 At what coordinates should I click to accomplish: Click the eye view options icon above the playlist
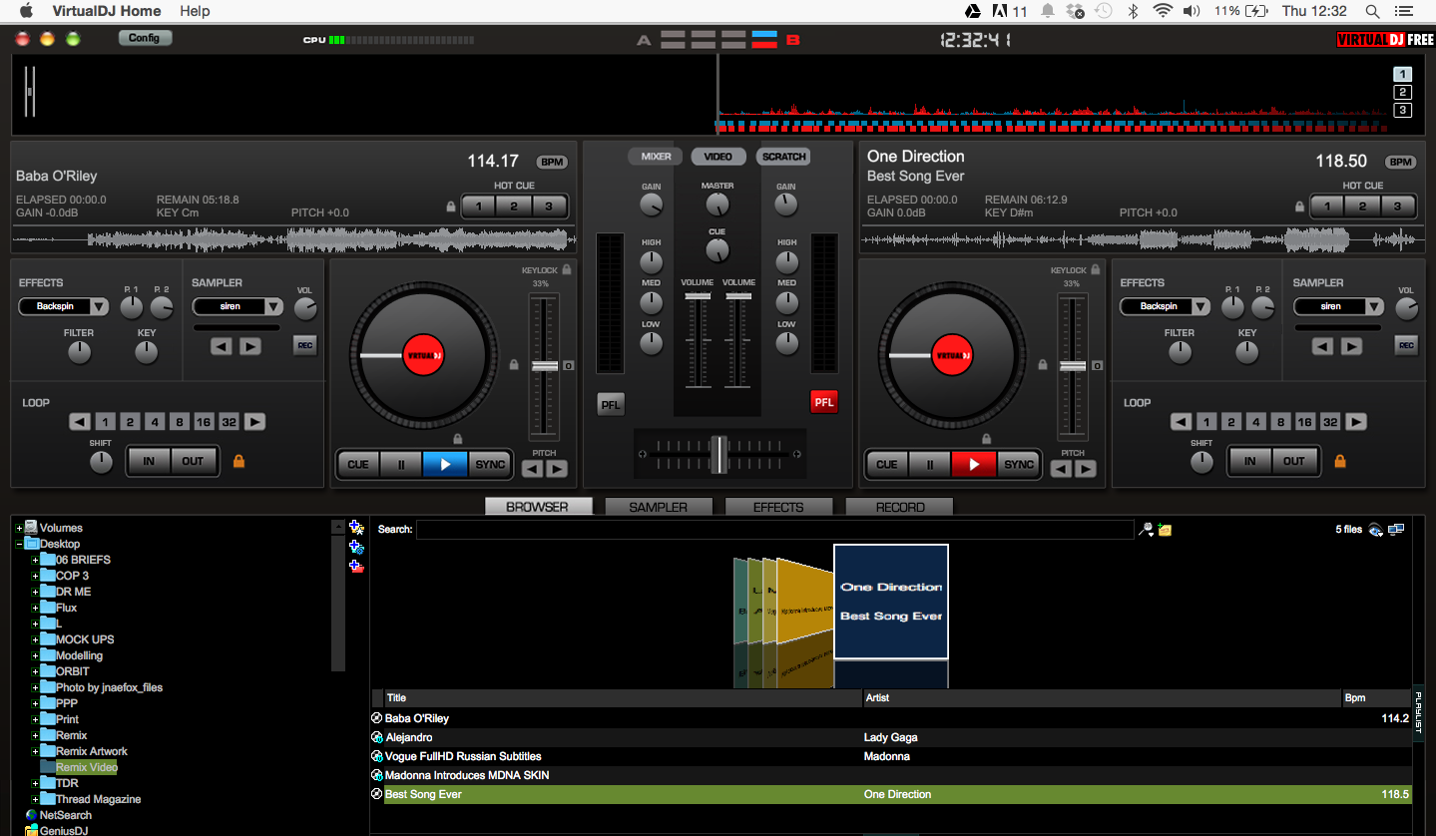tap(1376, 530)
